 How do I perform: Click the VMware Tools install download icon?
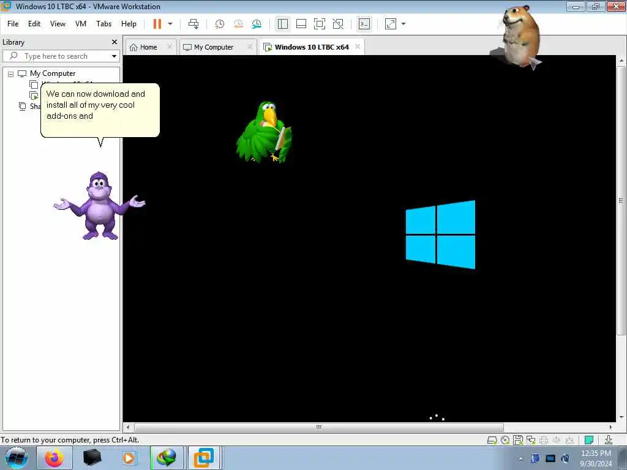(608, 440)
